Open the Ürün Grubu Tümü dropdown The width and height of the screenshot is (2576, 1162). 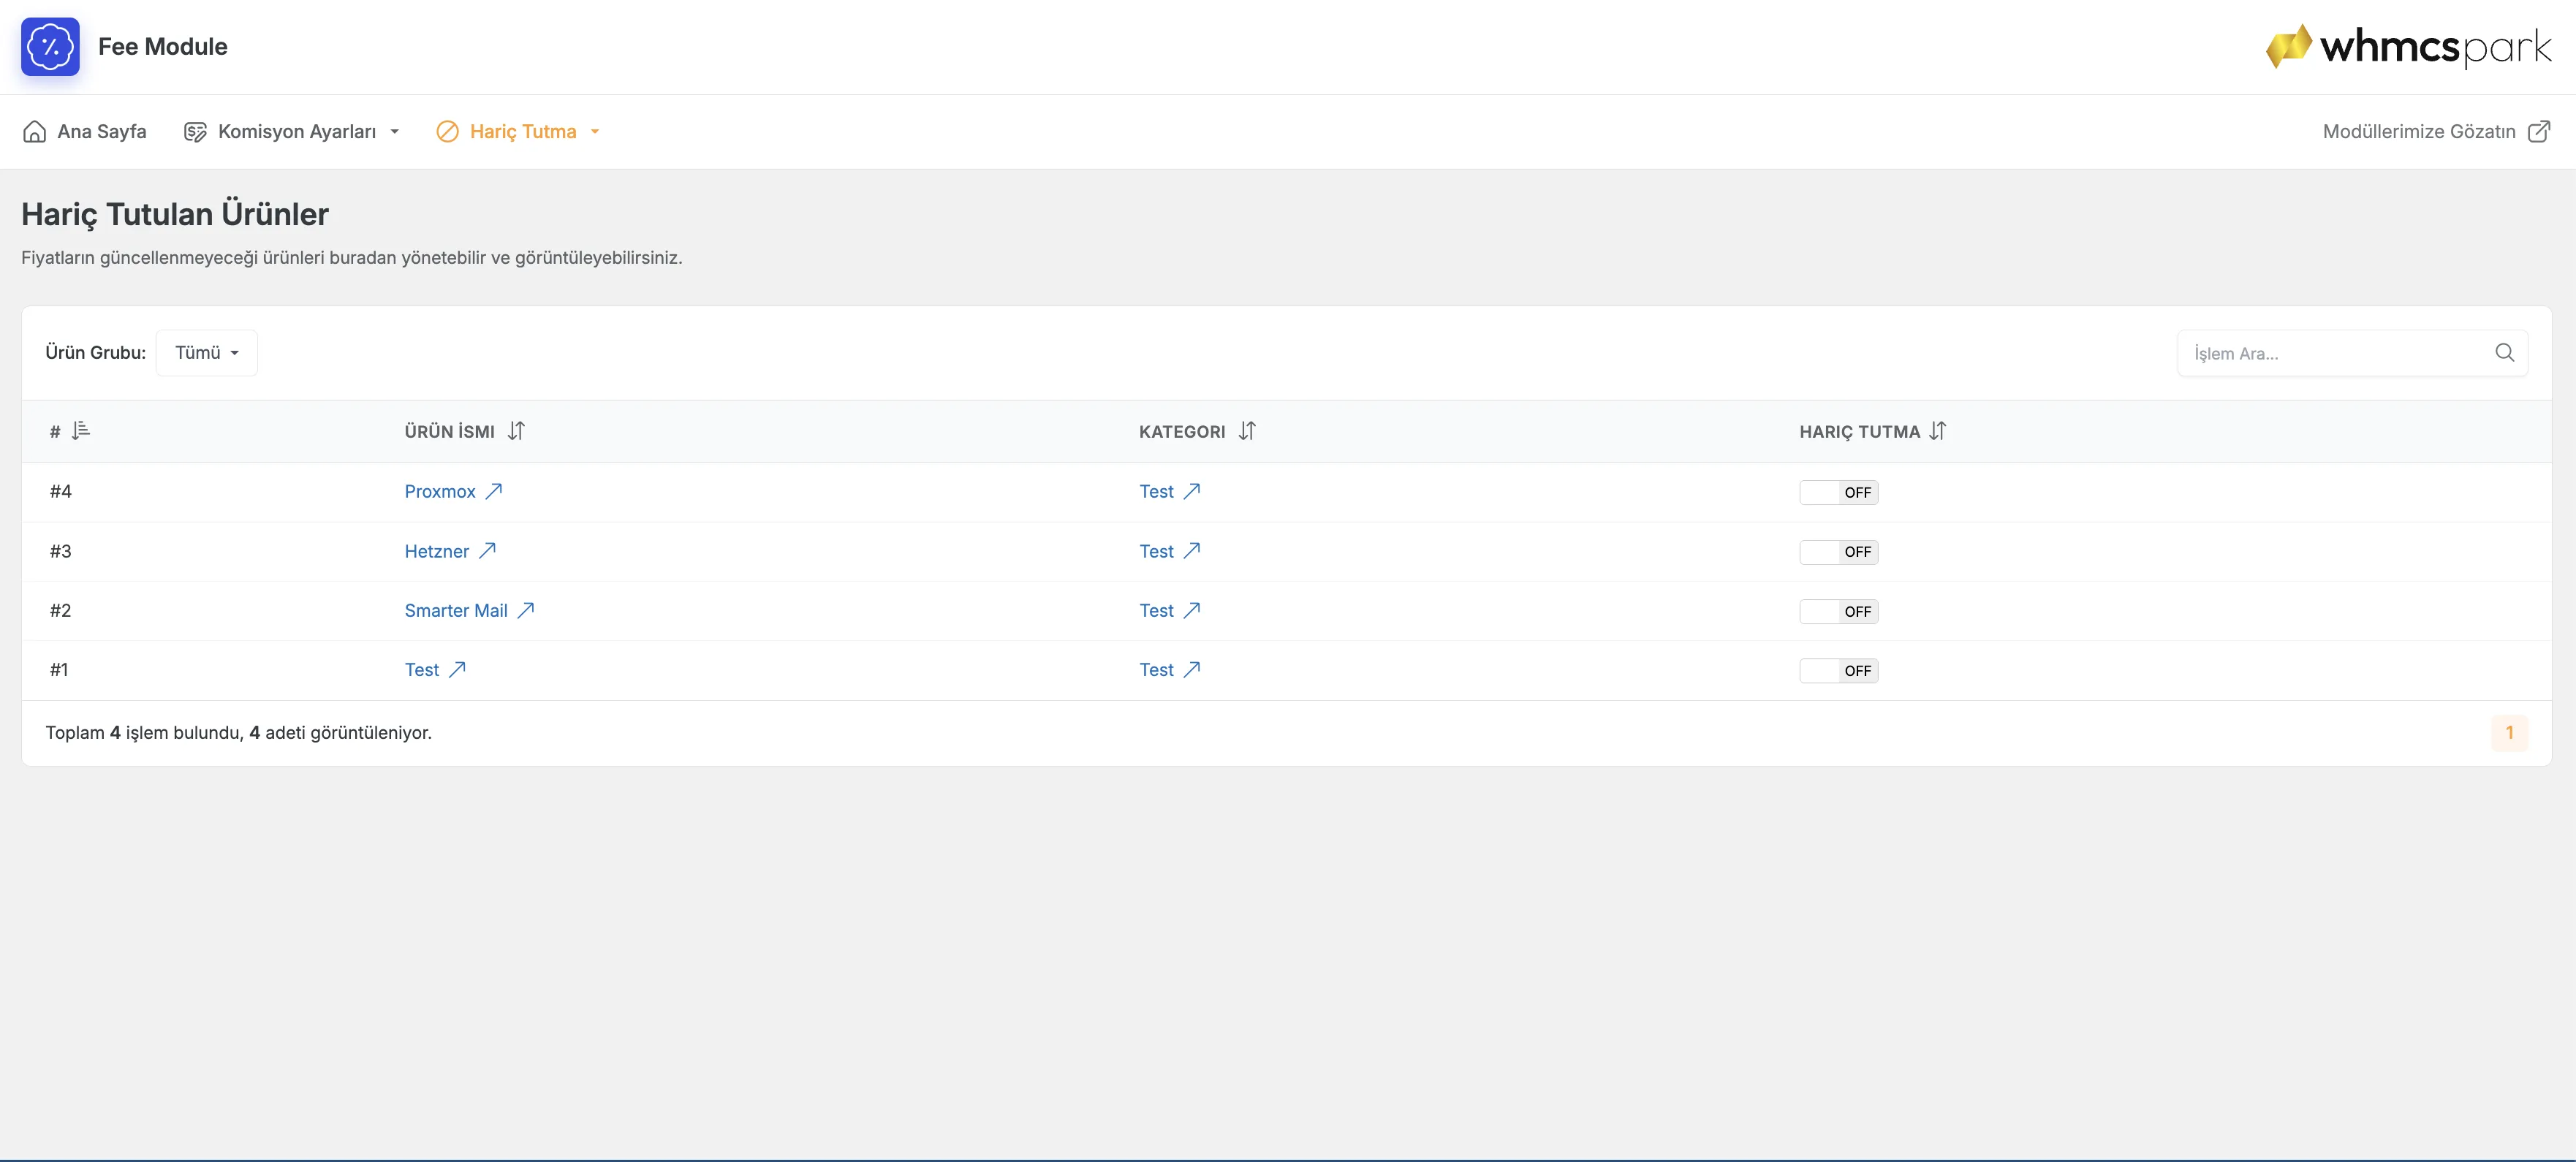pos(207,353)
